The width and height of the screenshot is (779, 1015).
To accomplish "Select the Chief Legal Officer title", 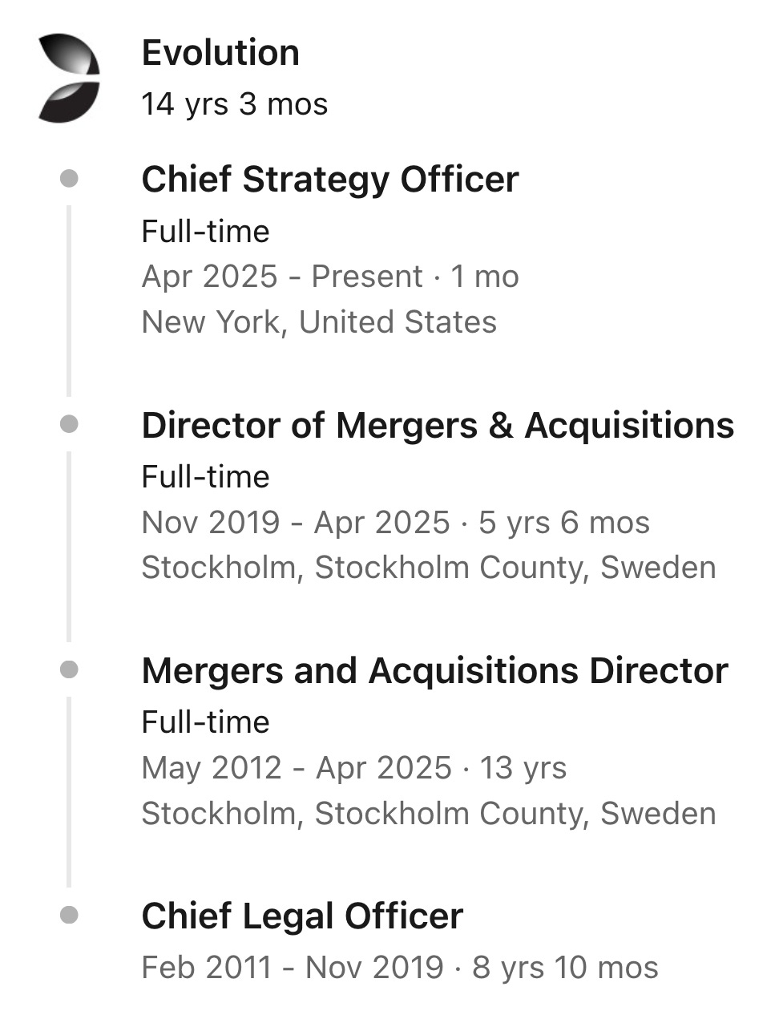I will [302, 916].
